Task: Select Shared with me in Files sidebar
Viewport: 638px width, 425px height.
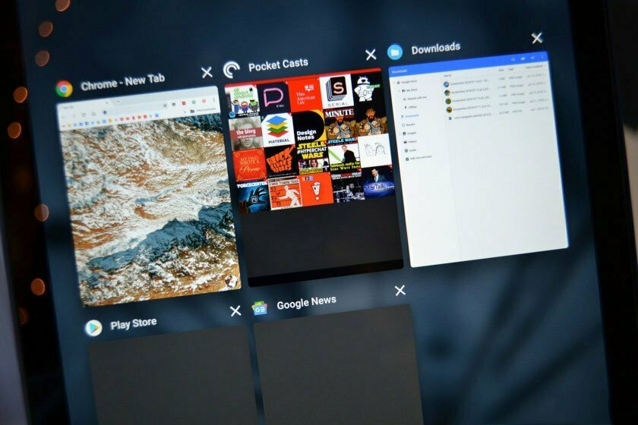Action: coord(415,99)
